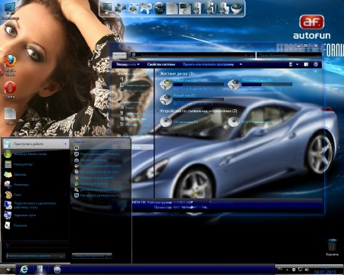This screenshot has height=275, width=344.
Task: Select the C: hard disk icon
Action: click(166, 84)
